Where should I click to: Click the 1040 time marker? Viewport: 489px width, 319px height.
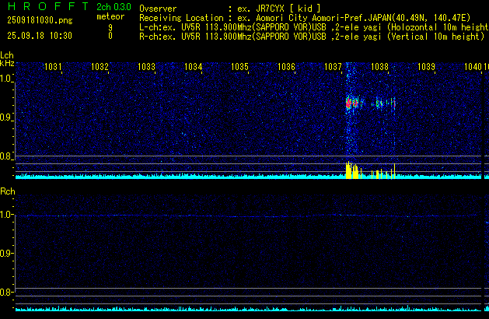point(473,67)
